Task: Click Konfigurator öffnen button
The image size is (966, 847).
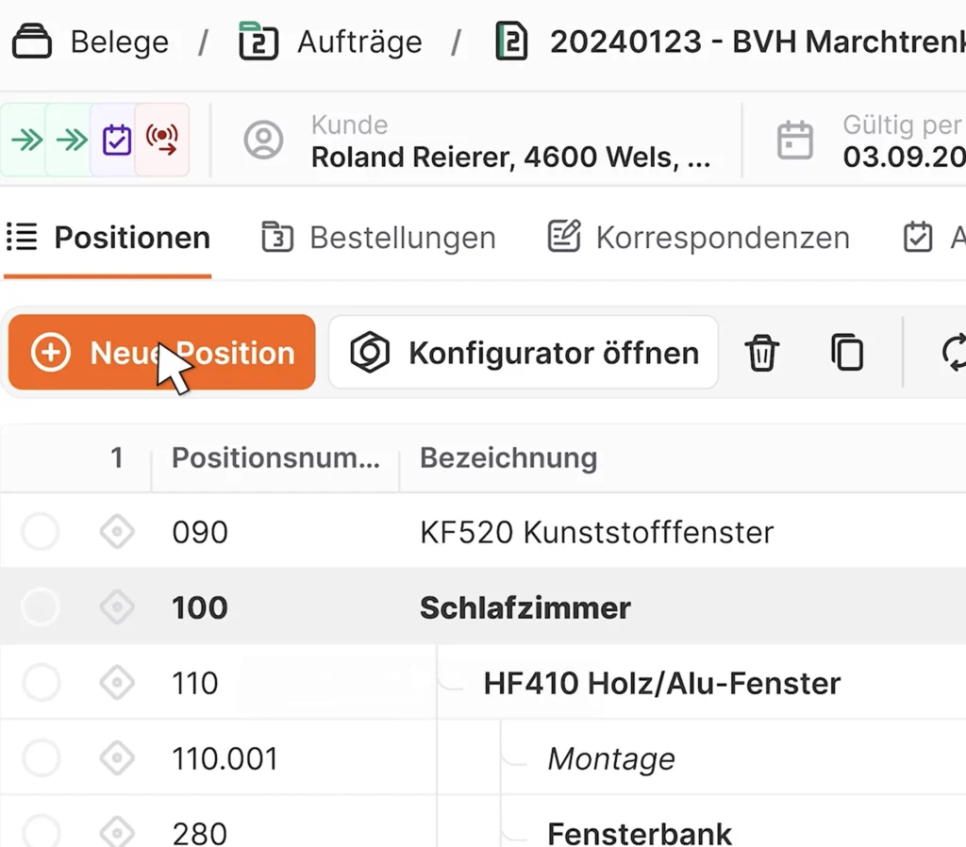Action: (524, 353)
